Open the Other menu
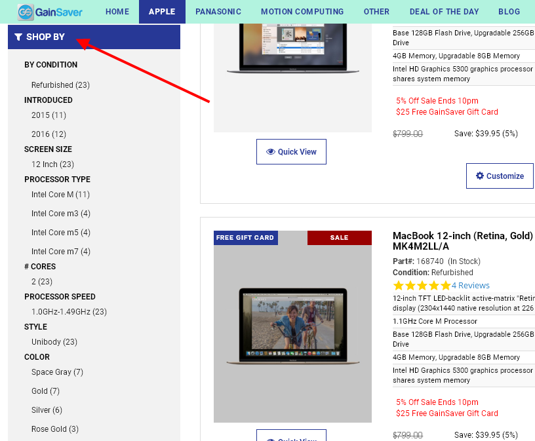The height and width of the screenshot is (441, 535). 376,12
